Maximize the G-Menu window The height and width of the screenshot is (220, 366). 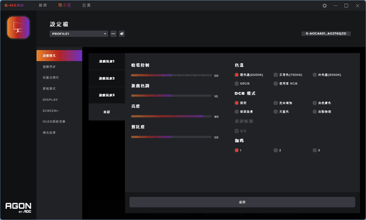346,6
